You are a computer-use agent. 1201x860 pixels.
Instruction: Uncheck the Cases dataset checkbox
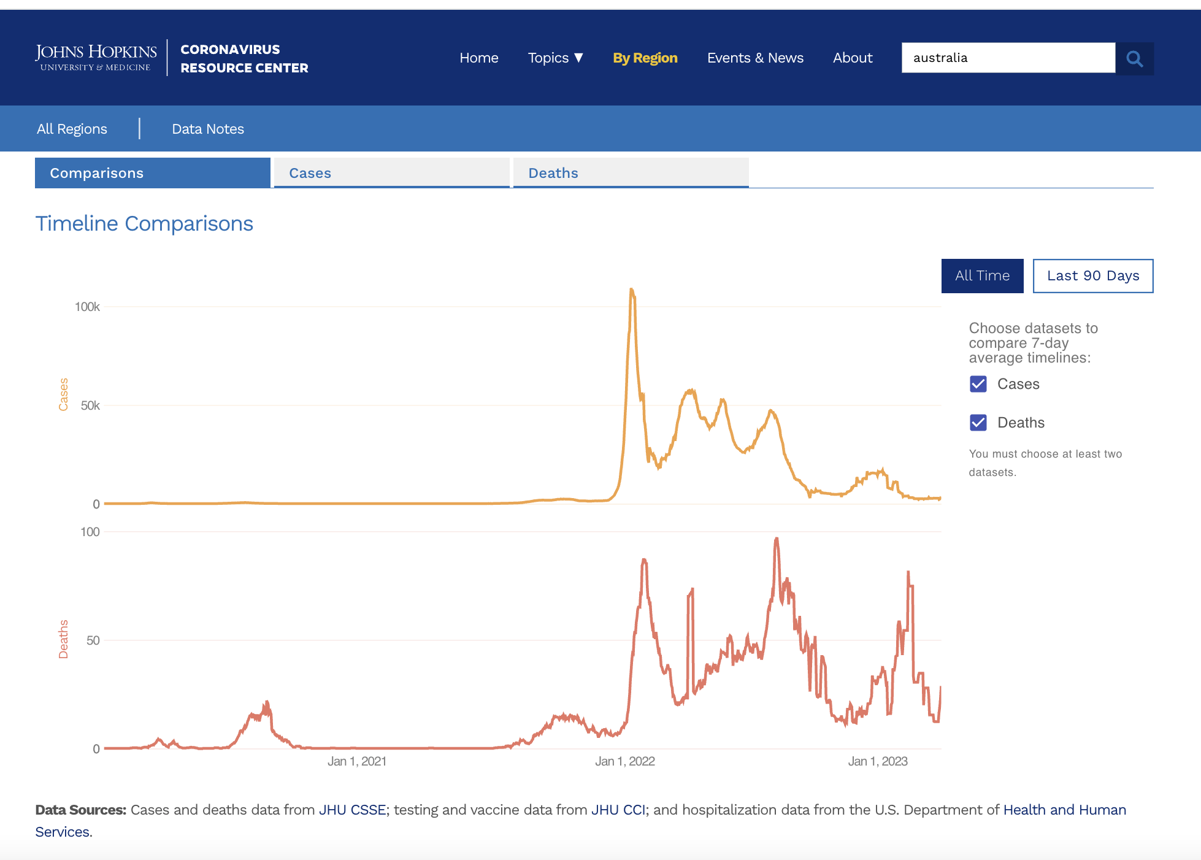(x=978, y=384)
